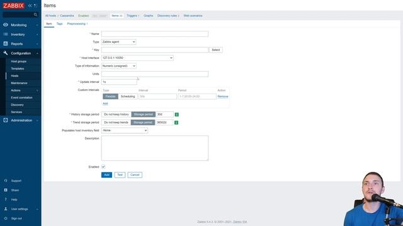The width and height of the screenshot is (403, 226).
Task: Open Host groups in Configuration menu
Action: tap(18, 62)
